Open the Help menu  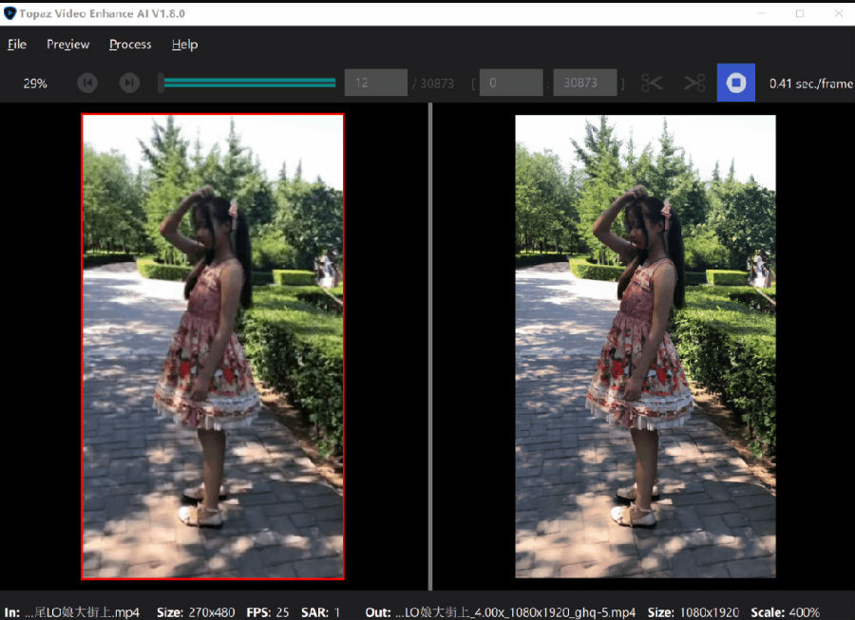[x=184, y=45]
